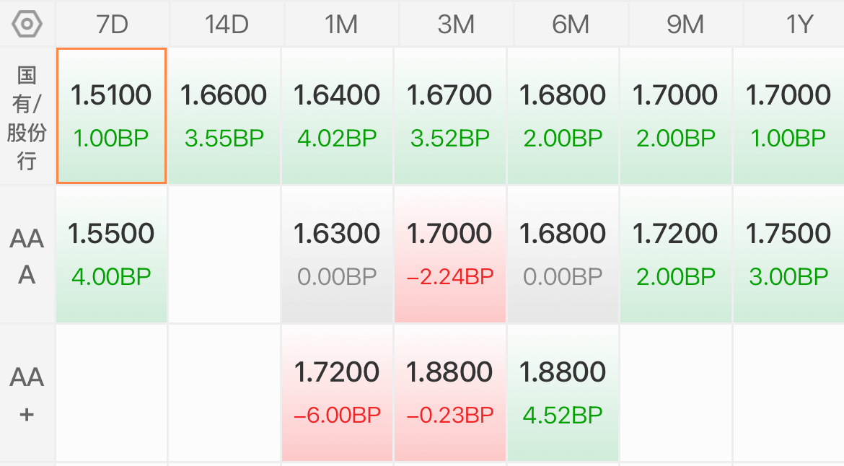Image resolution: width=844 pixels, height=466 pixels.
Task: Click the AA+ 6M cell with 4.52BP
Action: tap(563, 393)
